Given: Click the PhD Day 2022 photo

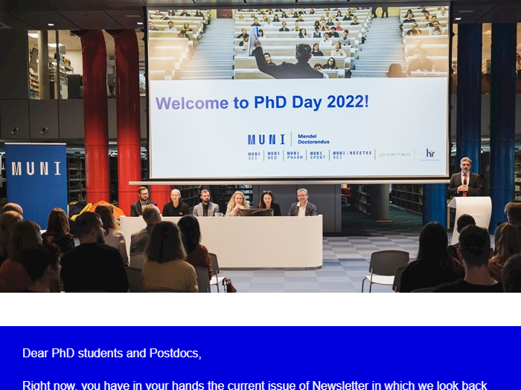Looking at the screenshot, I should [x=260, y=146].
